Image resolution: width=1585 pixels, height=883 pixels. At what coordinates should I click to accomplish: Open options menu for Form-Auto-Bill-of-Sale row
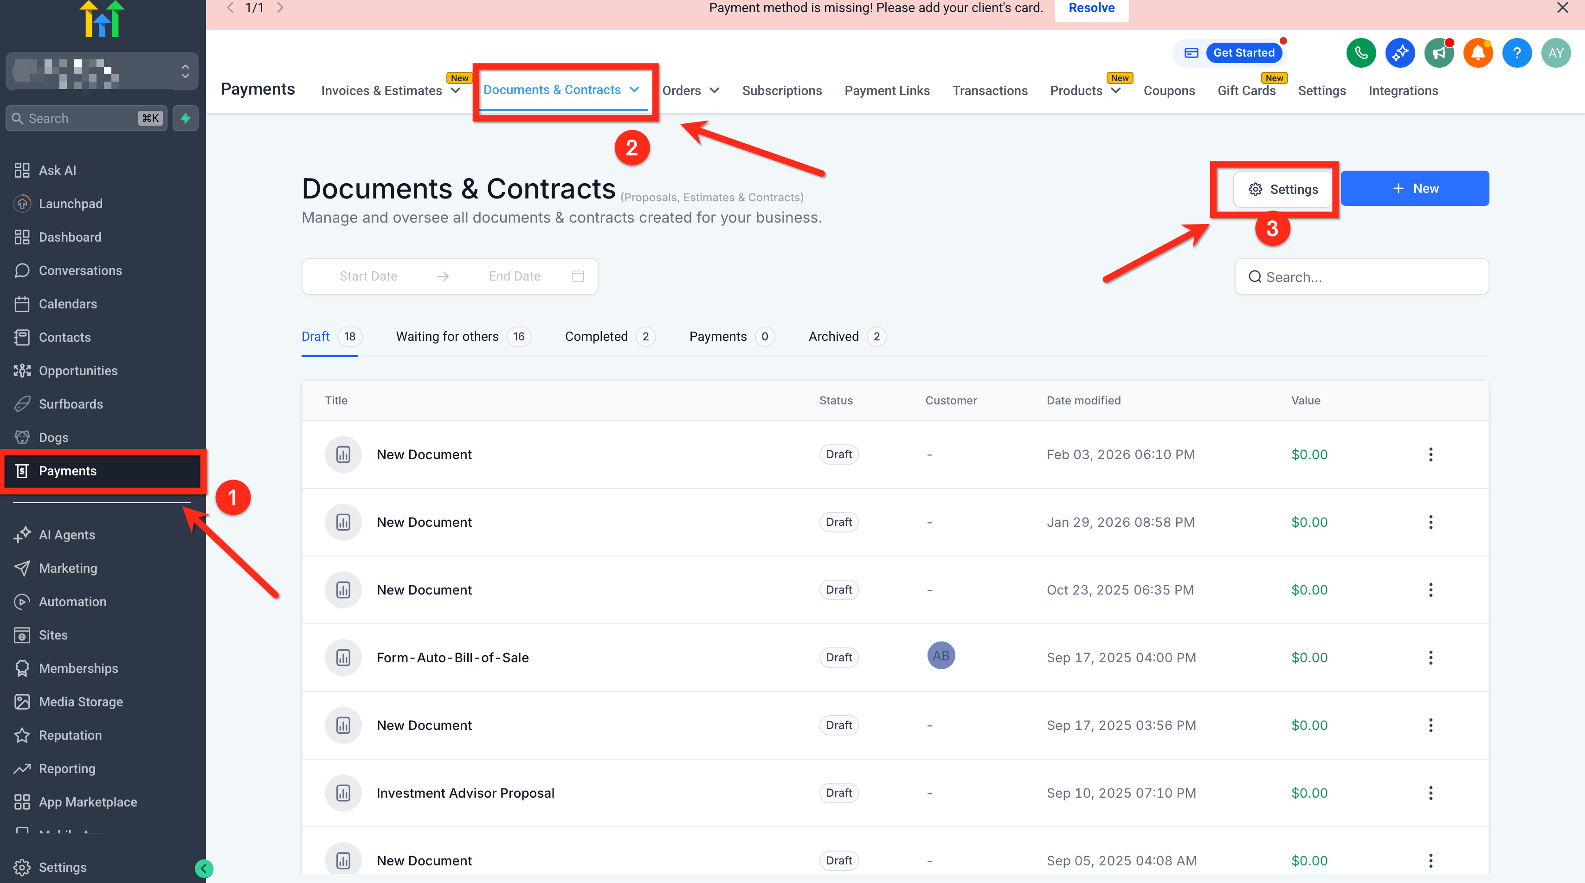pyautogui.click(x=1430, y=657)
